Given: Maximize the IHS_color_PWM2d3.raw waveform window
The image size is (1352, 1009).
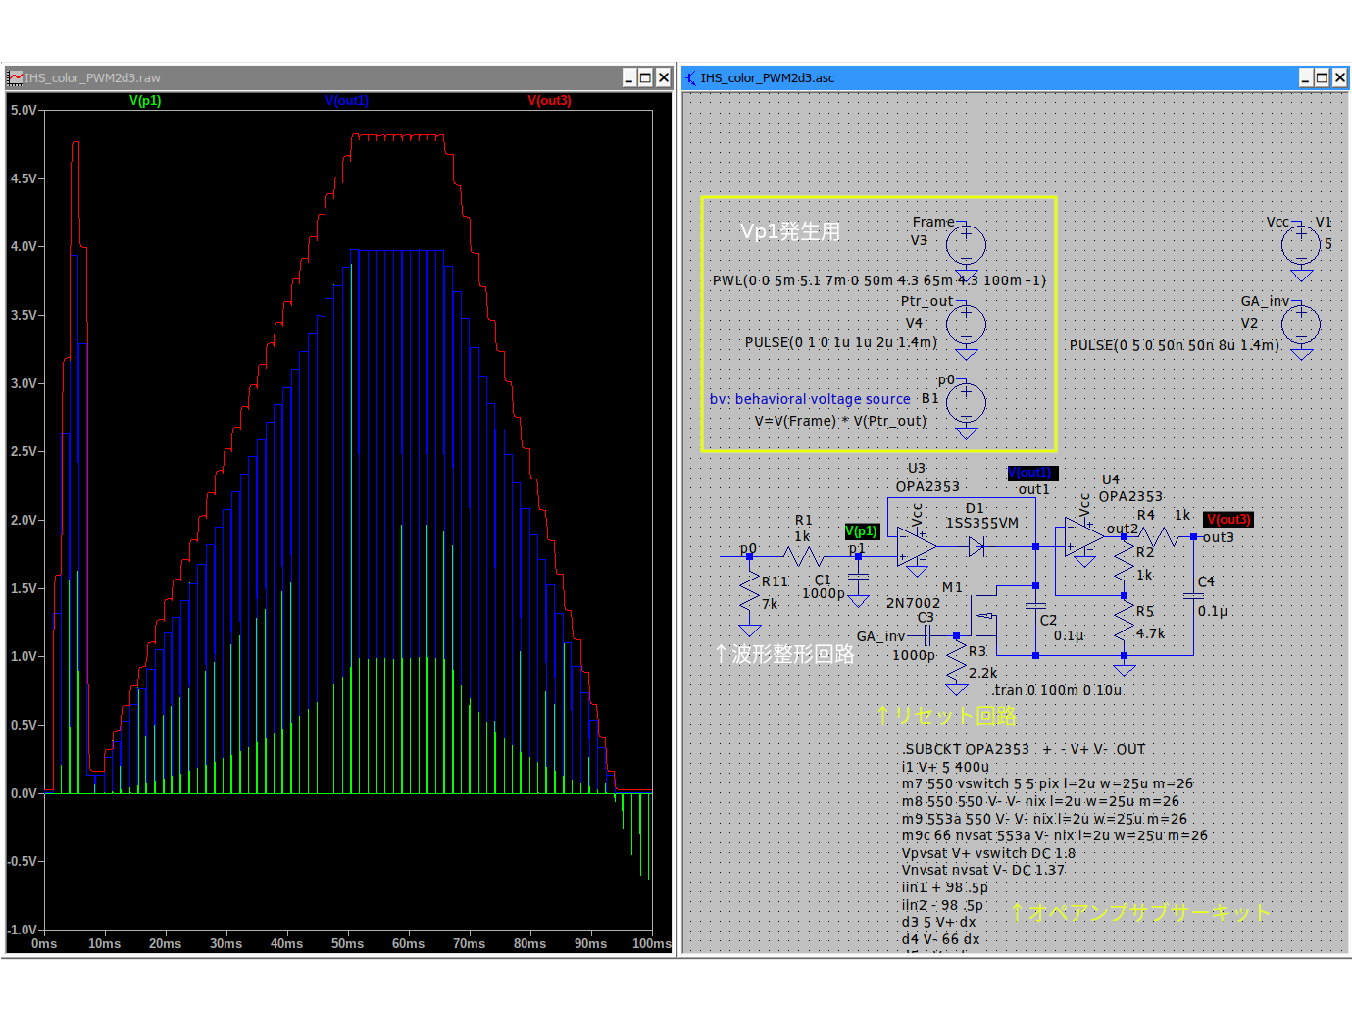Looking at the screenshot, I should [645, 77].
